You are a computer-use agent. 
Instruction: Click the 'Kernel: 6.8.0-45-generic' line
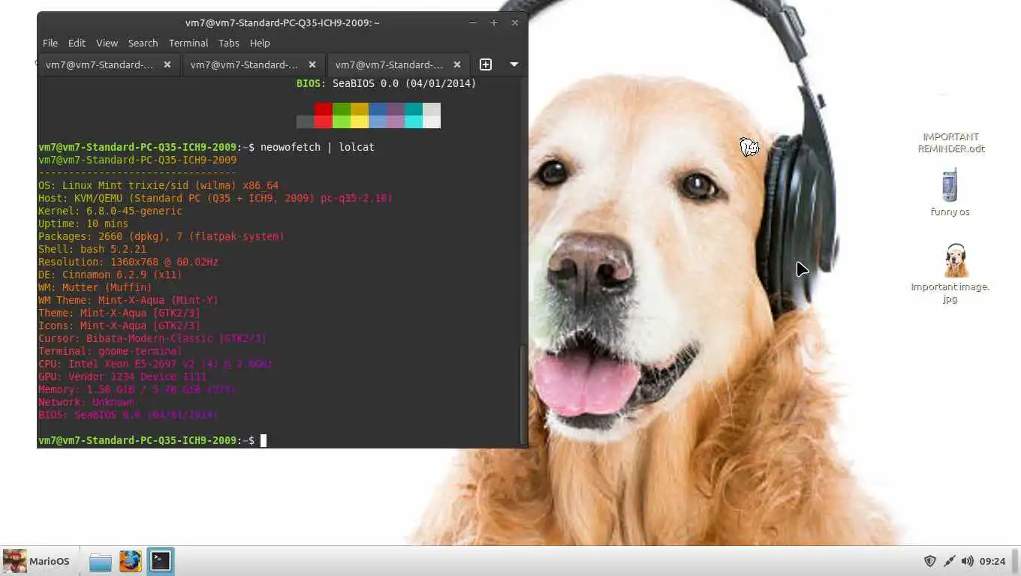tap(110, 211)
